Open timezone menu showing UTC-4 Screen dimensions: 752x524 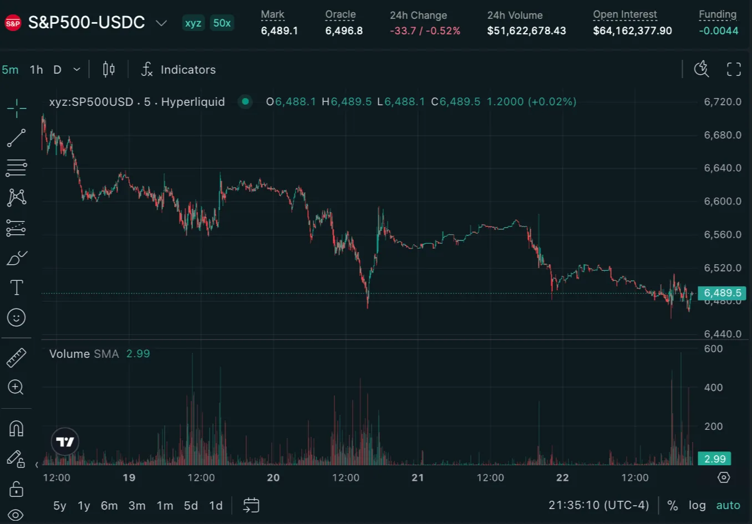pyautogui.click(x=598, y=505)
